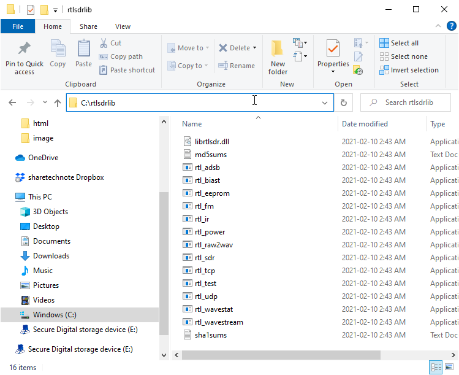Viewport: 459px width, 375px height.
Task: Open the Help question mark icon
Action: coord(451,26)
